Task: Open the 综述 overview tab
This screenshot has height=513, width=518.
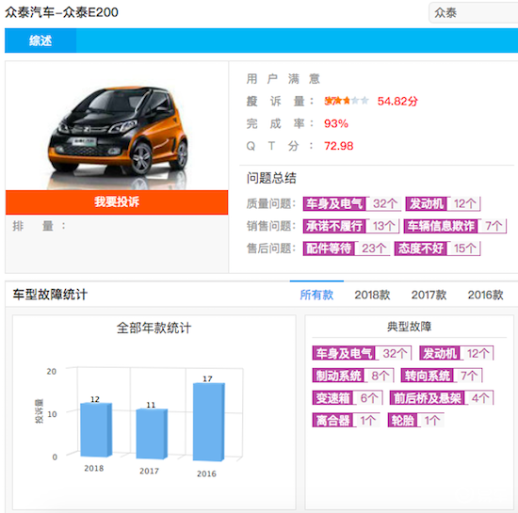Action: pos(40,40)
